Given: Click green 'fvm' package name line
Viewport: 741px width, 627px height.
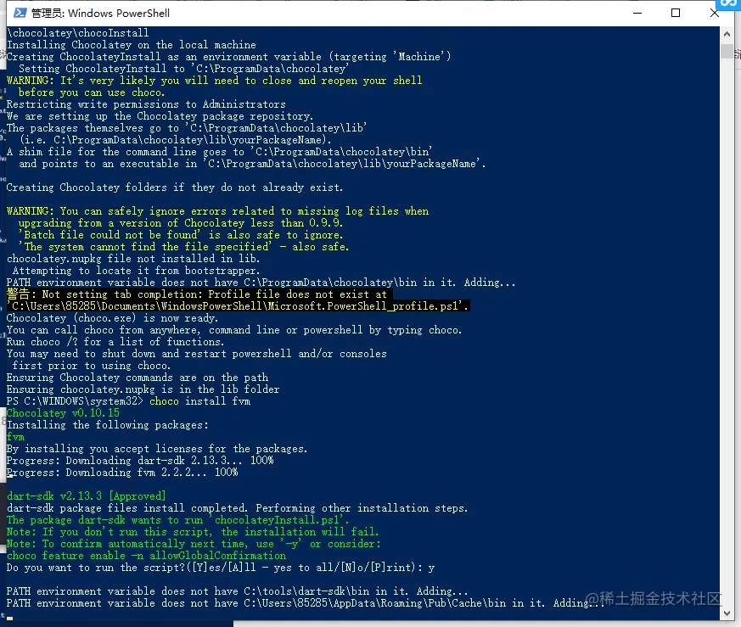Looking at the screenshot, I should (15, 437).
